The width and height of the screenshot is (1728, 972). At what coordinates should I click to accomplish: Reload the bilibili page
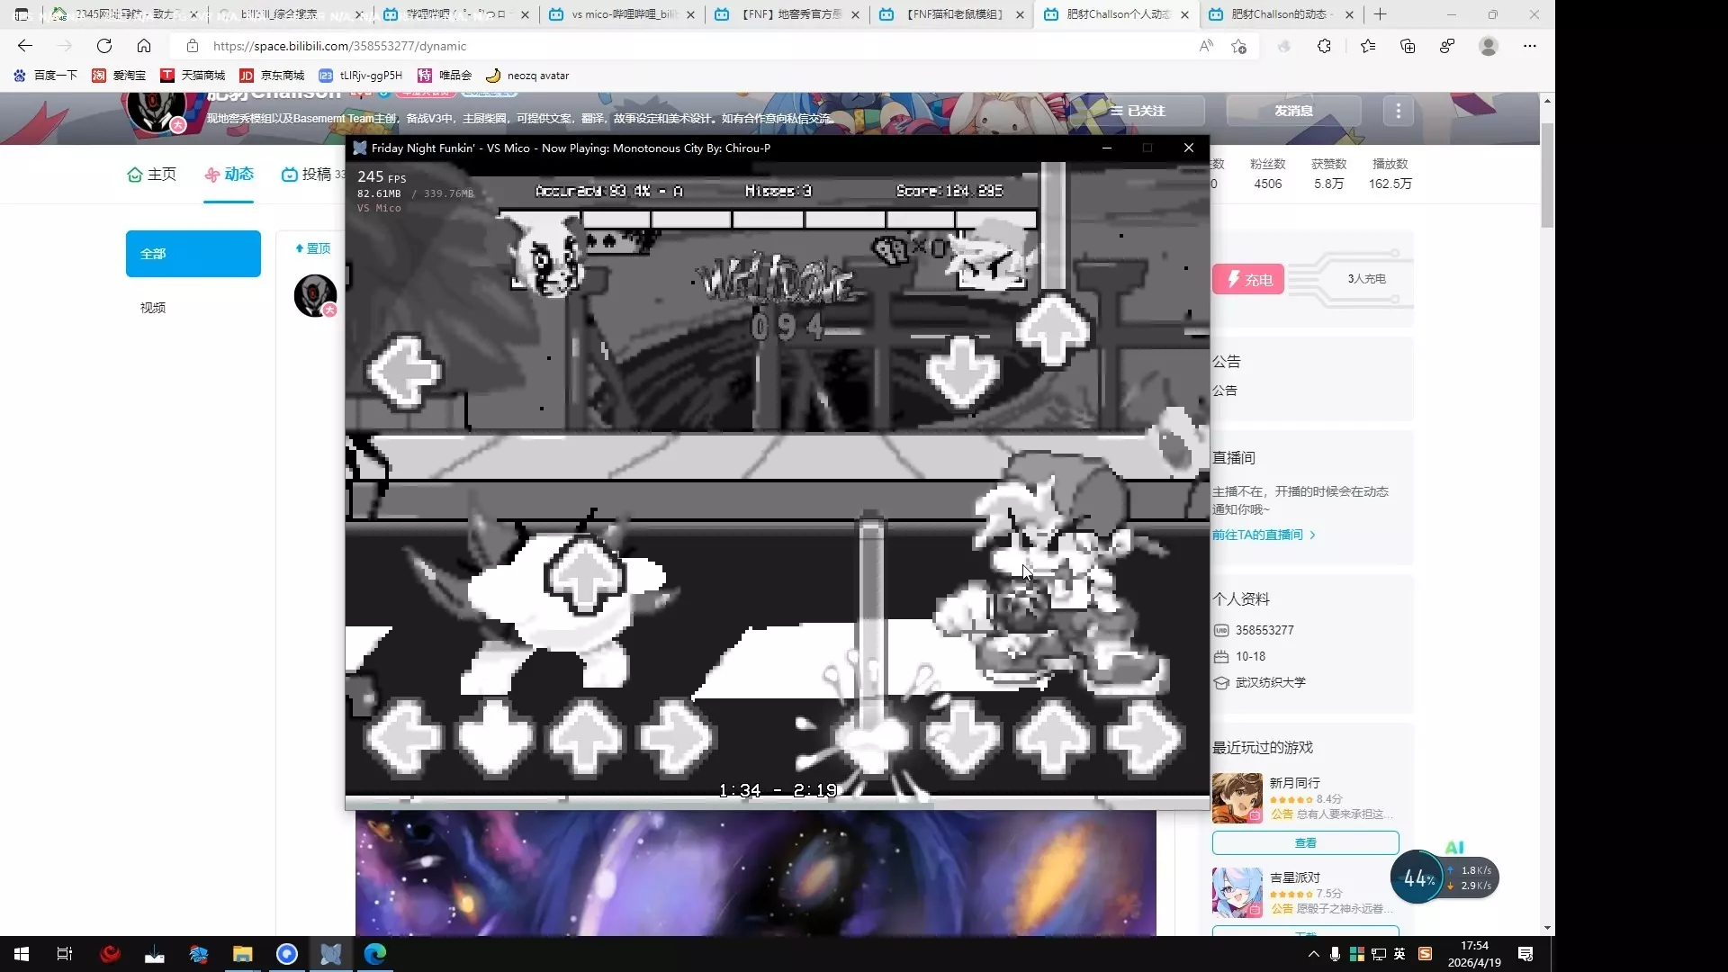104,46
